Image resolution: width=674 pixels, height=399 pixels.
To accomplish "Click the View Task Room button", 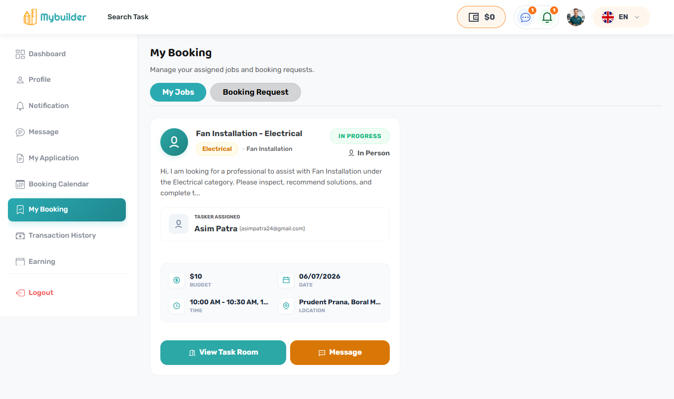I will pyautogui.click(x=223, y=353).
